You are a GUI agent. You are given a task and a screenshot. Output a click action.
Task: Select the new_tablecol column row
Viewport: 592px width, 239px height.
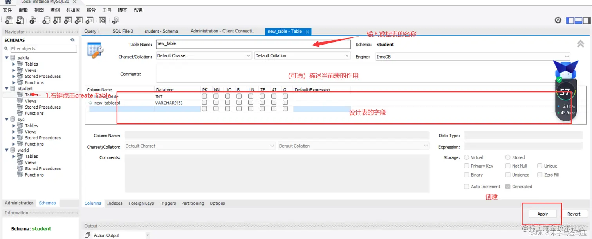(x=219, y=103)
